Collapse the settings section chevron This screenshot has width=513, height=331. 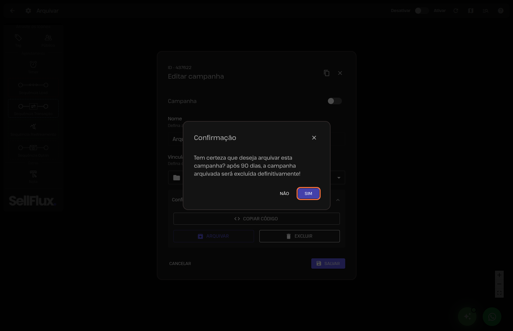click(x=338, y=200)
